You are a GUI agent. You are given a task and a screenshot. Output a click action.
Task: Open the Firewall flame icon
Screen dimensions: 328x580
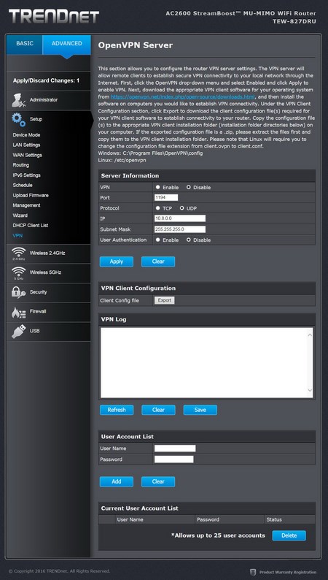[18, 312]
